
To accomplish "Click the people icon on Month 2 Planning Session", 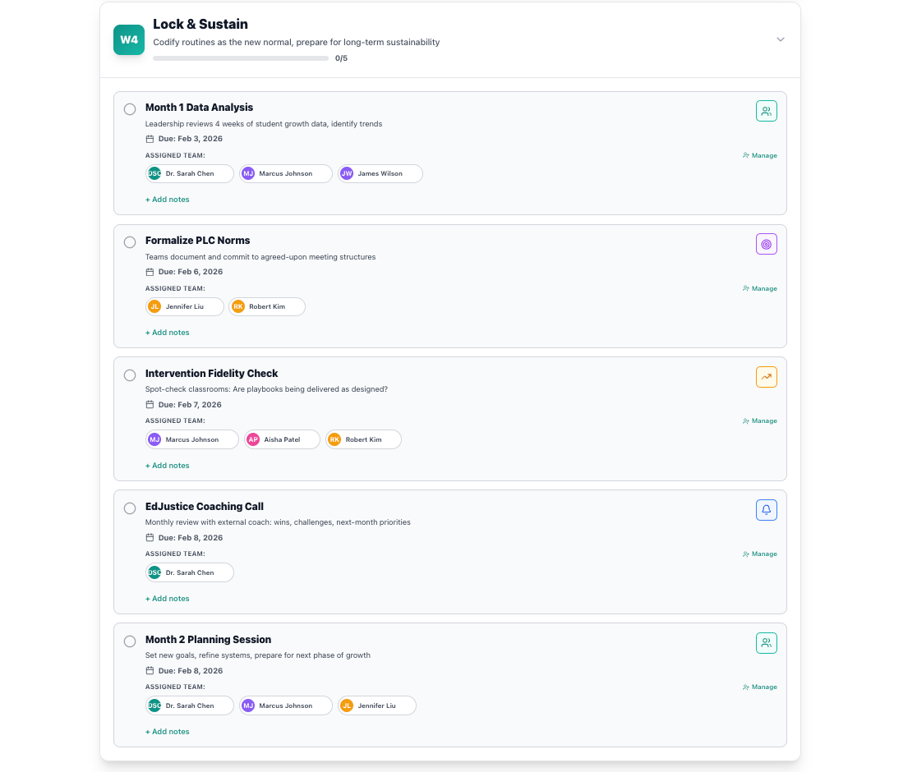I will (x=766, y=643).
